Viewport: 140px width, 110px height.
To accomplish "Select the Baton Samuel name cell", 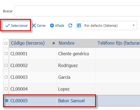I will tap(76, 101).
